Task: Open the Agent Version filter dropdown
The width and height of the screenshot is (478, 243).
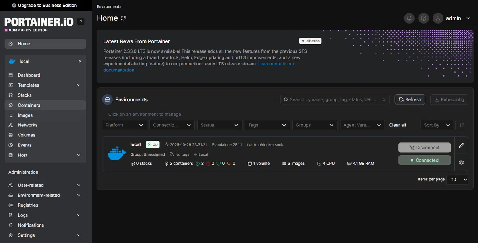Action: pyautogui.click(x=362, y=125)
